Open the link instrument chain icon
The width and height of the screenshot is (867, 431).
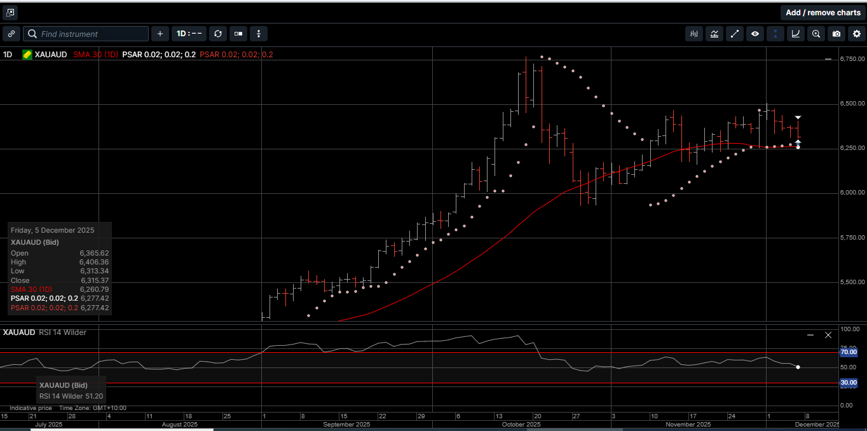(x=11, y=34)
